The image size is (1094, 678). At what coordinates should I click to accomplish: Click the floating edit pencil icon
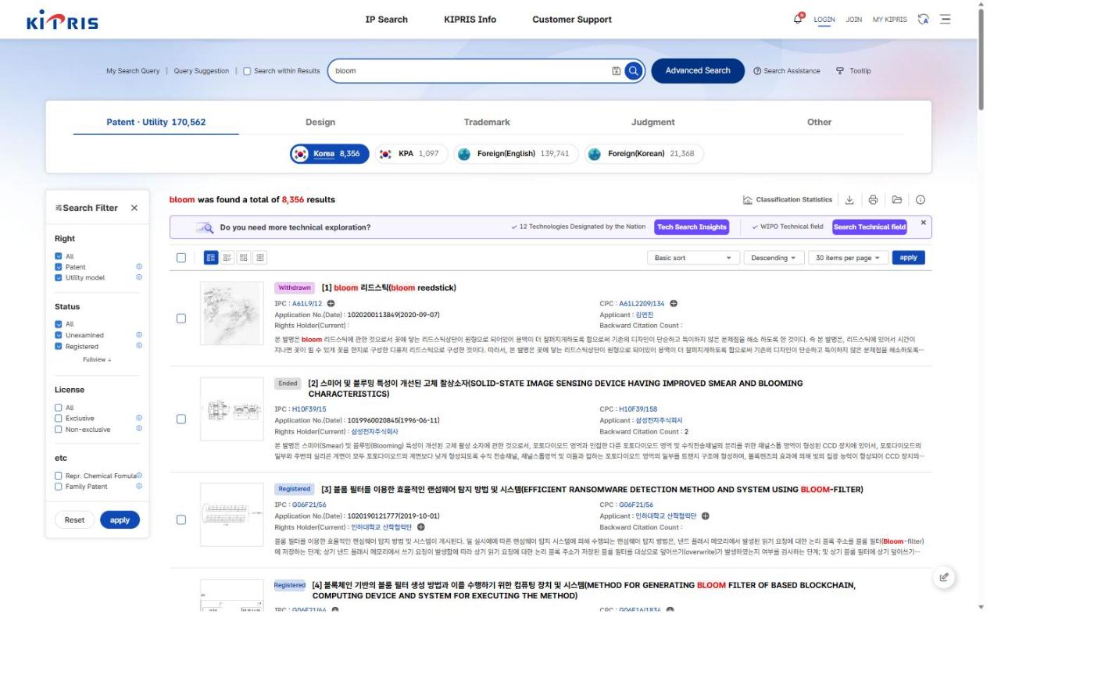click(944, 577)
